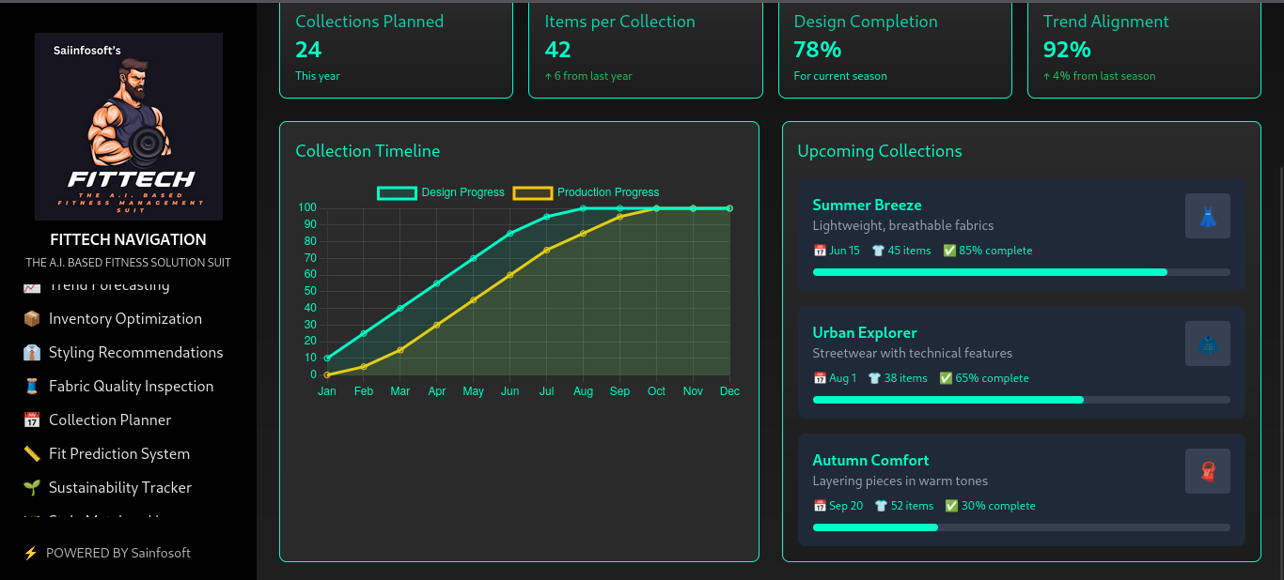Click the Summer Breeze collection title
Screen dimensions: 1284x580
tap(867, 206)
